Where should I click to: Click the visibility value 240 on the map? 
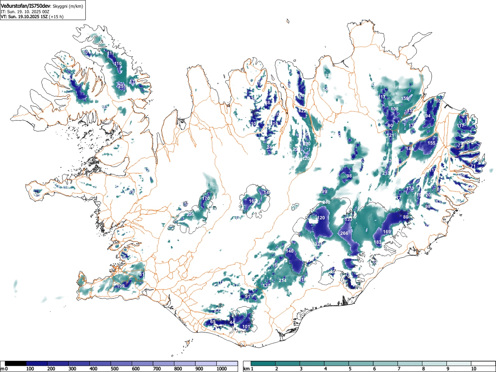pos(327,203)
